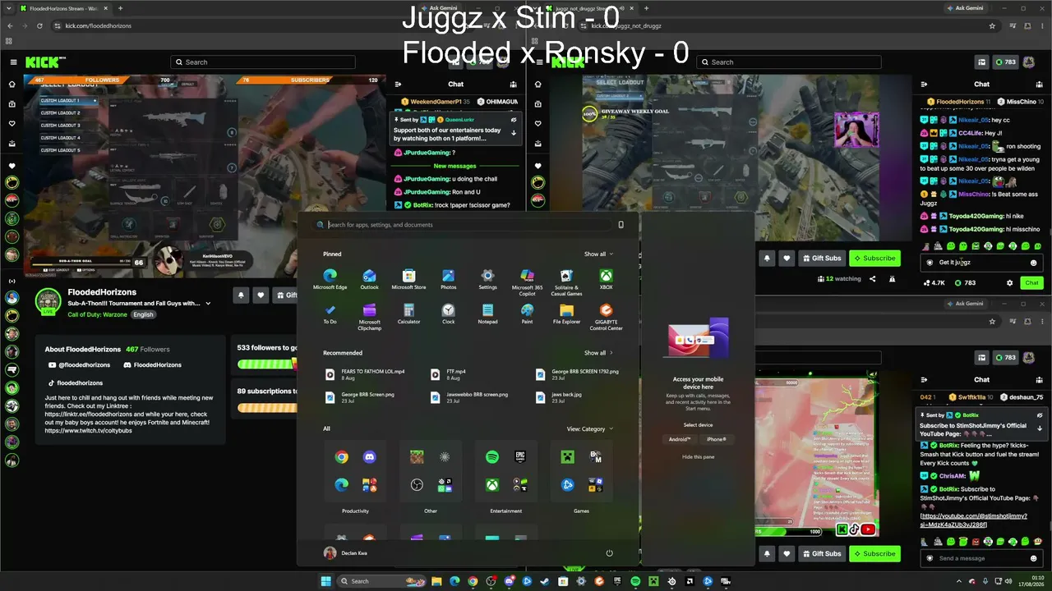
Task: Toggle follow heart in top-right Kick window
Action: click(x=787, y=259)
